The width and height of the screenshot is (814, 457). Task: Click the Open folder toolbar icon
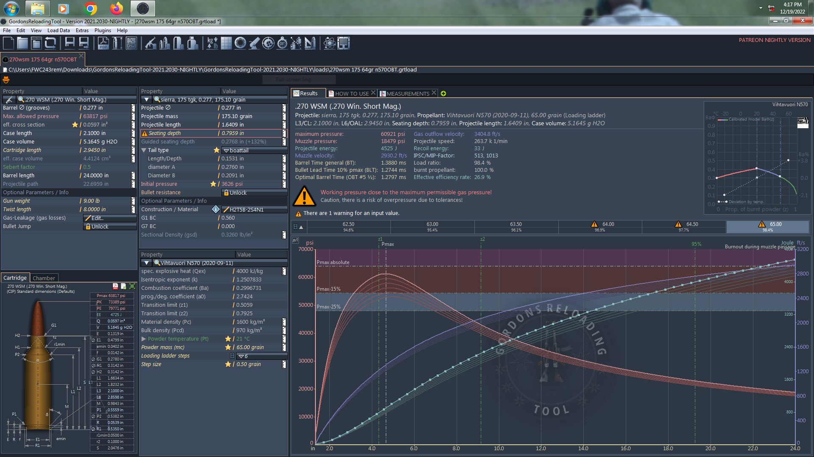[22, 43]
